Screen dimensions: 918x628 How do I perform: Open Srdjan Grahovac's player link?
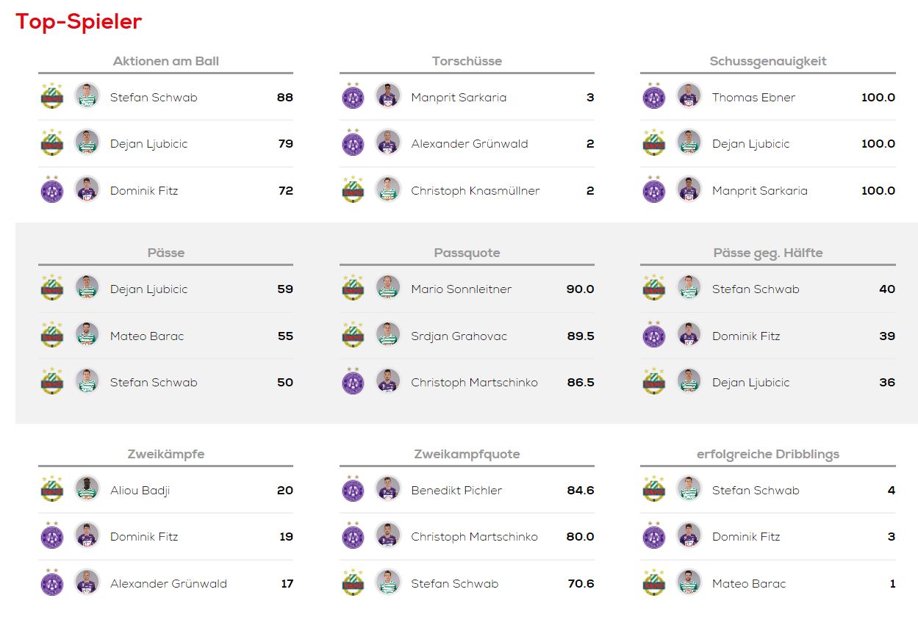coord(459,336)
